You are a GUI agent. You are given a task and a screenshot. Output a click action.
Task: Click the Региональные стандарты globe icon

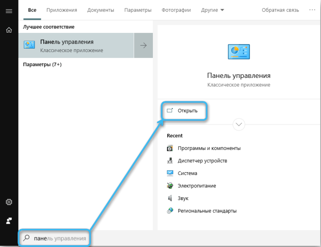pyautogui.click(x=170, y=211)
